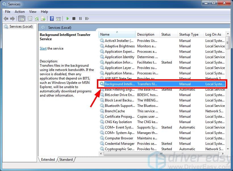Toggle Show/Hide Console Tree icon

(21, 19)
